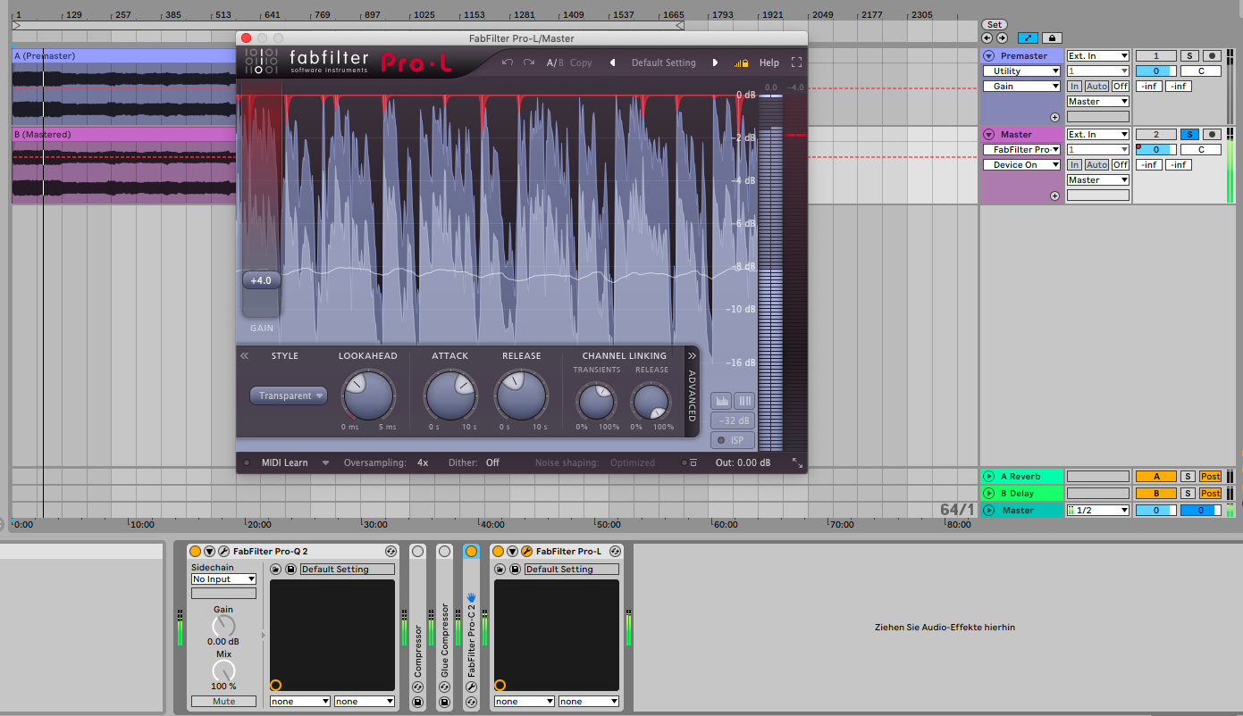Load next preset with right arrow
Screen dimensions: 1243x716
[x=715, y=62]
